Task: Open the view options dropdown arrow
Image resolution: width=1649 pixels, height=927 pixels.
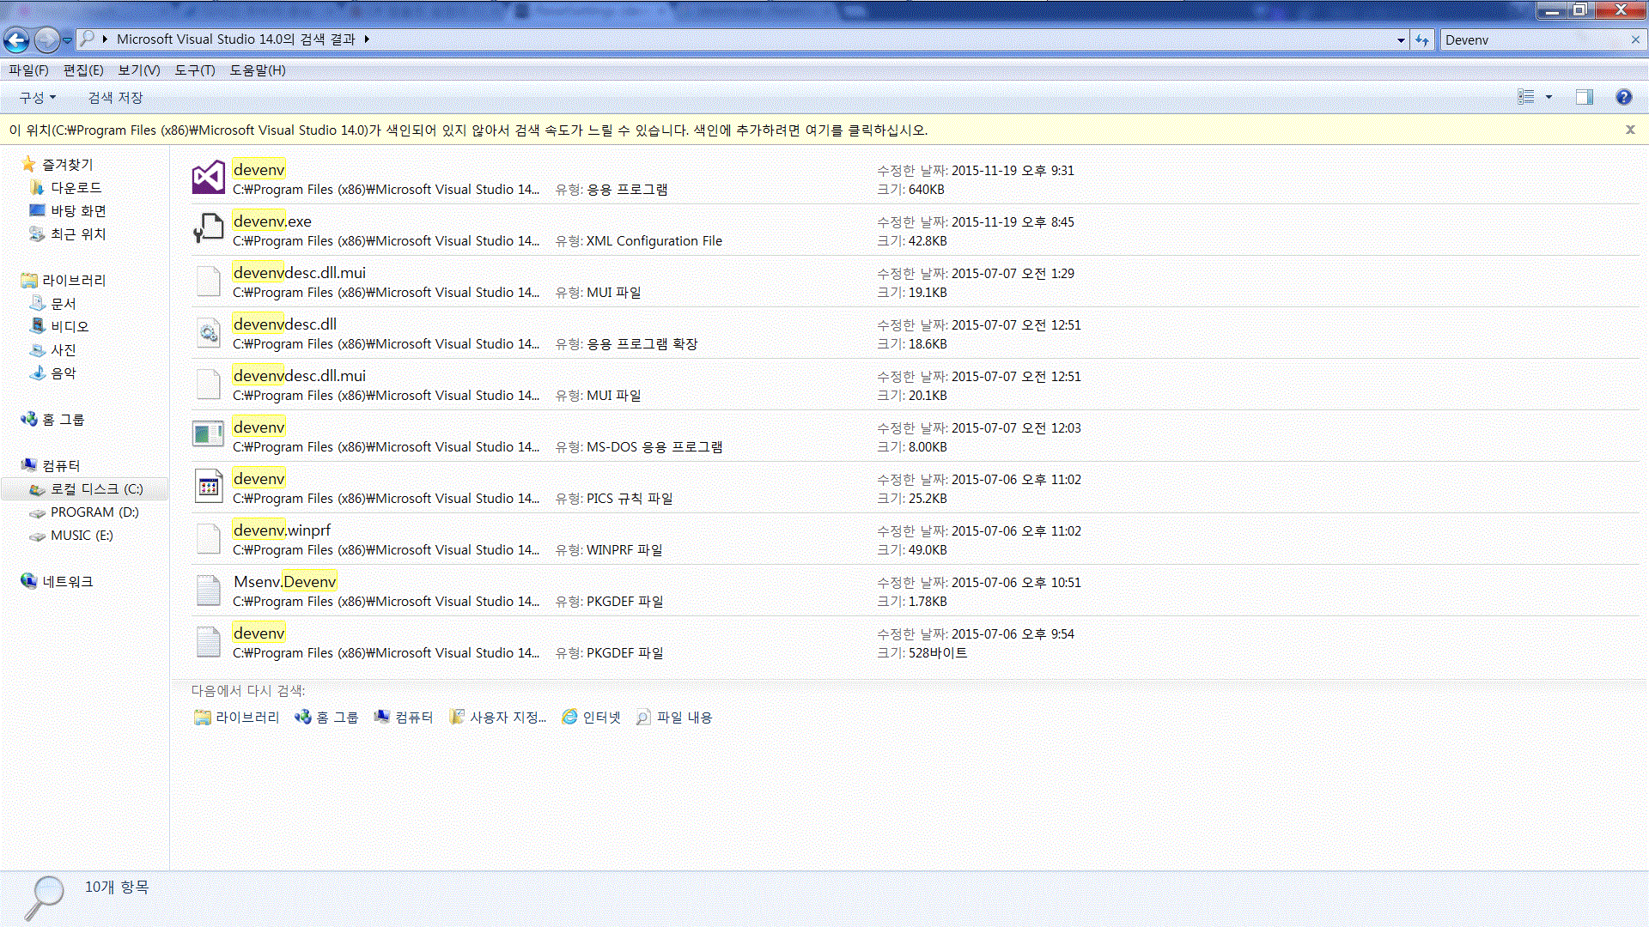Action: pos(1549,97)
